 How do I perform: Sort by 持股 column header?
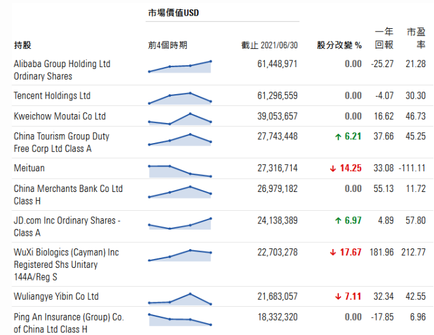click(23, 46)
